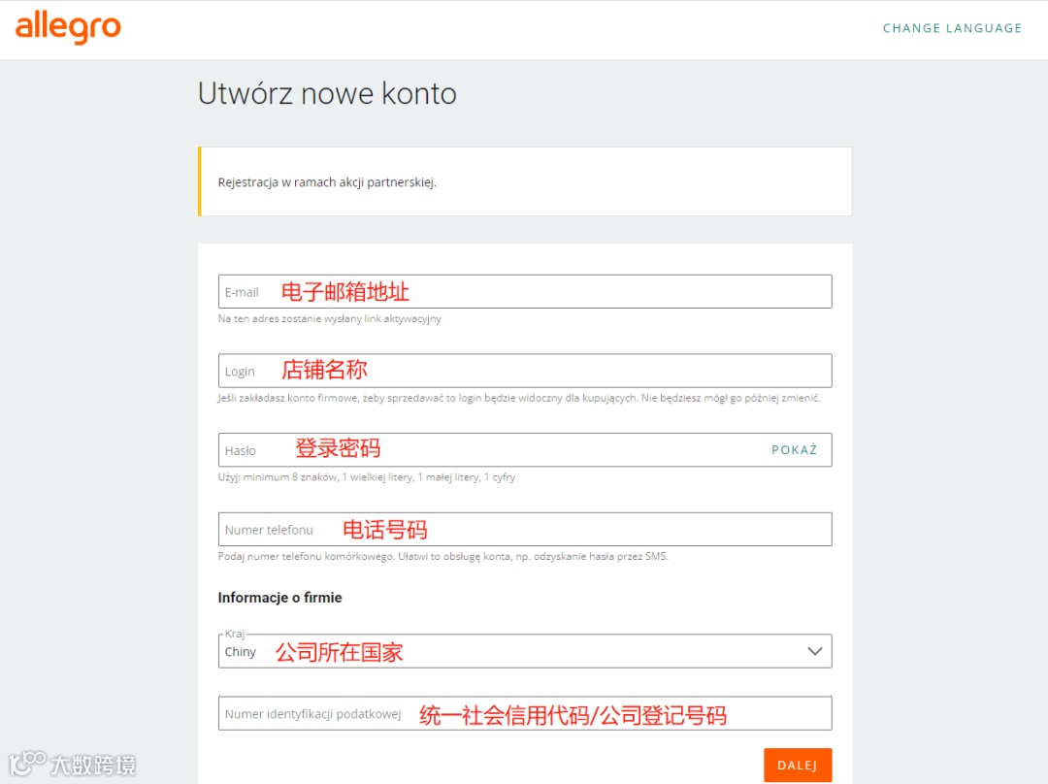The width and height of the screenshot is (1048, 784).
Task: Click into the Hasło password field
Action: click(525, 450)
